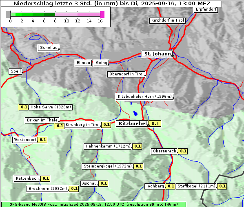Click the magenta 16 mm legend swatch
This screenshot has height=207, width=244.
pyautogui.click(x=102, y=14)
